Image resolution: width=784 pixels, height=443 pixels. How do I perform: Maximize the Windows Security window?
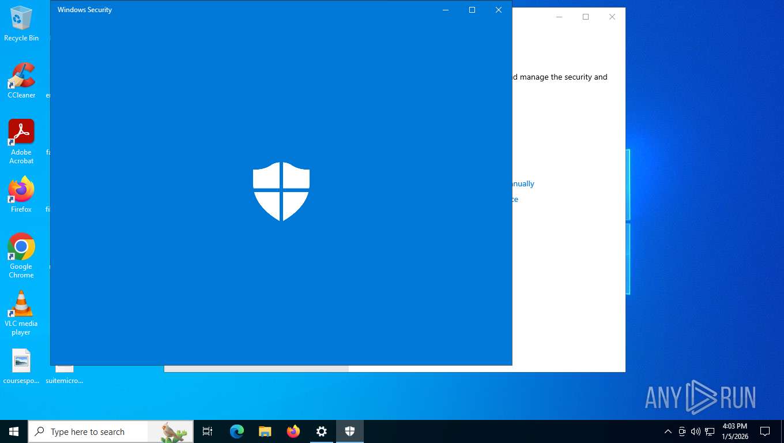(472, 10)
